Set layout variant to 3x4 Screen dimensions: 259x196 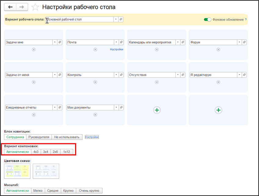[45, 152]
